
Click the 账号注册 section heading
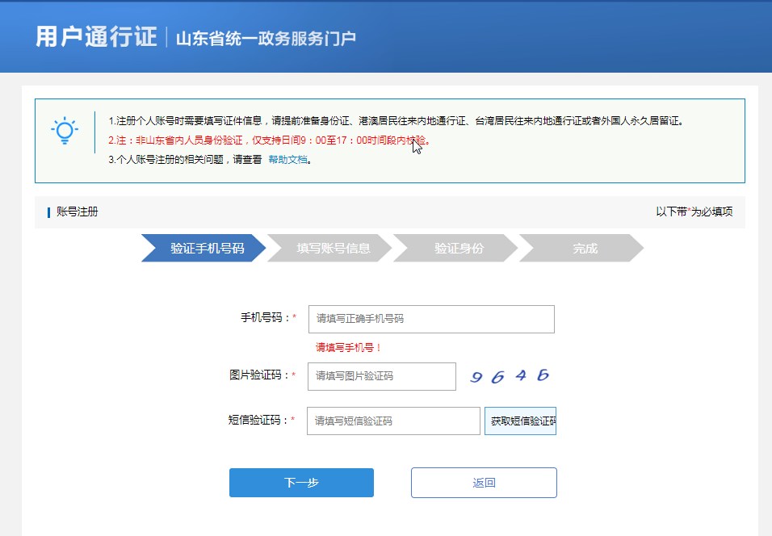(x=77, y=212)
